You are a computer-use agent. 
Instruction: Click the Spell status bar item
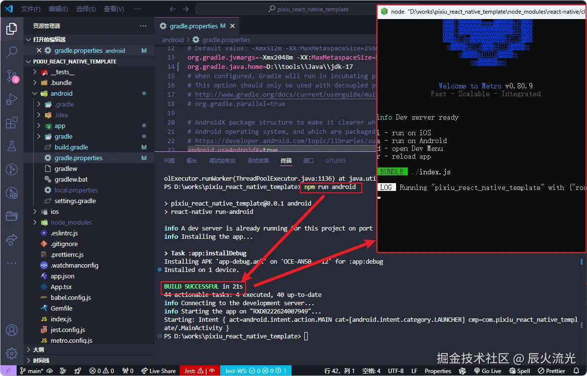pos(519,371)
